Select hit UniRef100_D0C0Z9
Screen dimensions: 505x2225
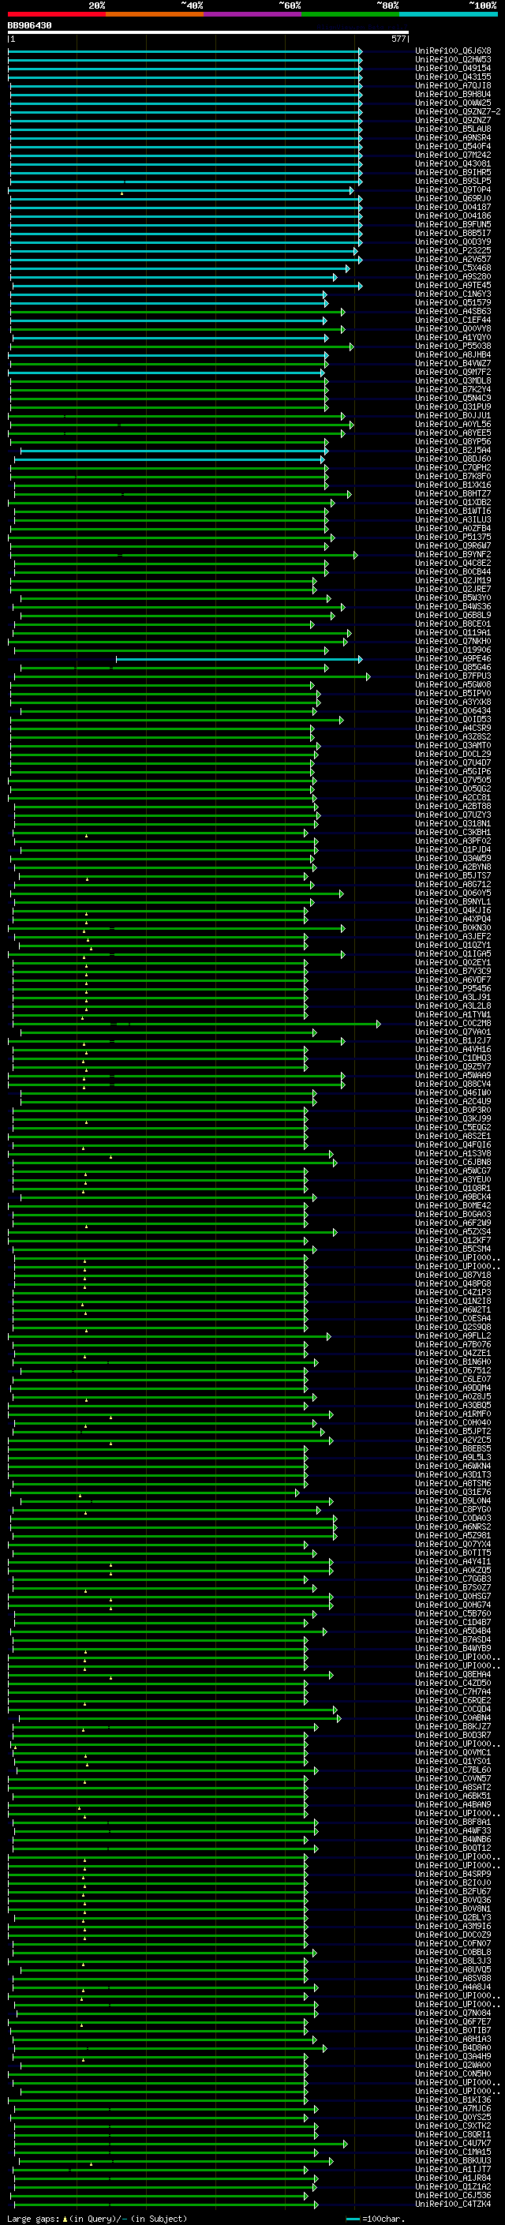coord(453,1935)
